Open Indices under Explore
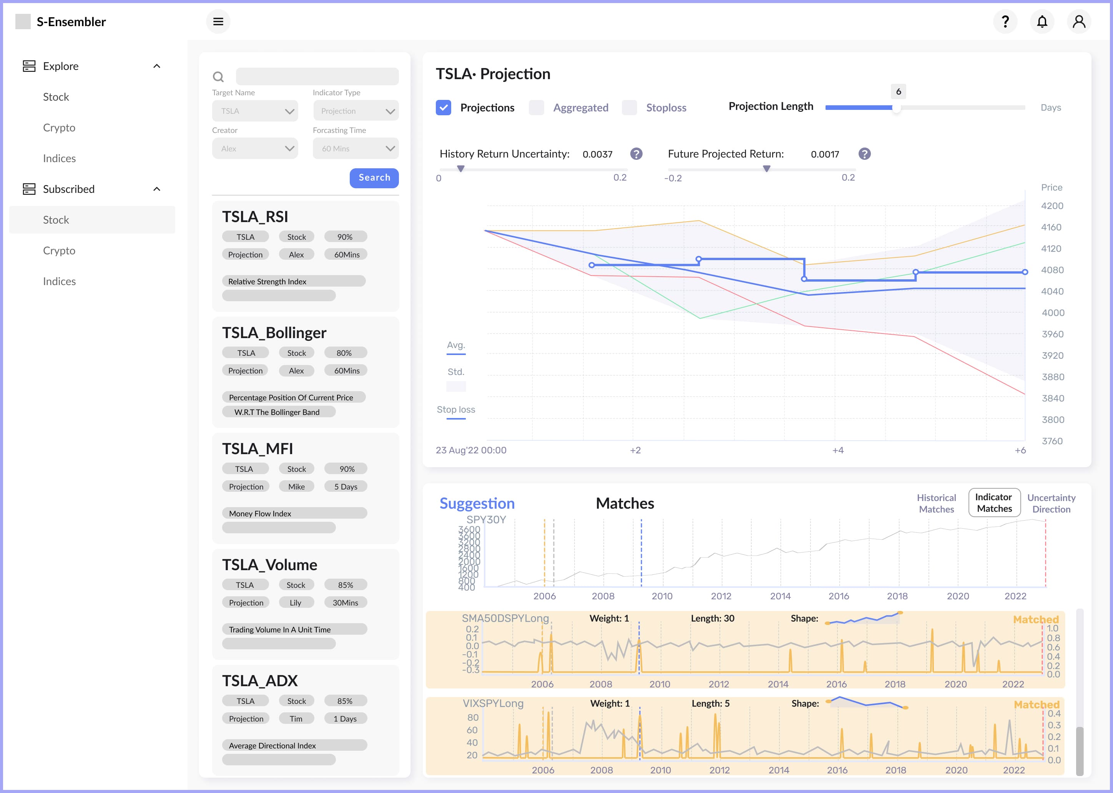Screen dimensions: 1113x793 click(59, 158)
